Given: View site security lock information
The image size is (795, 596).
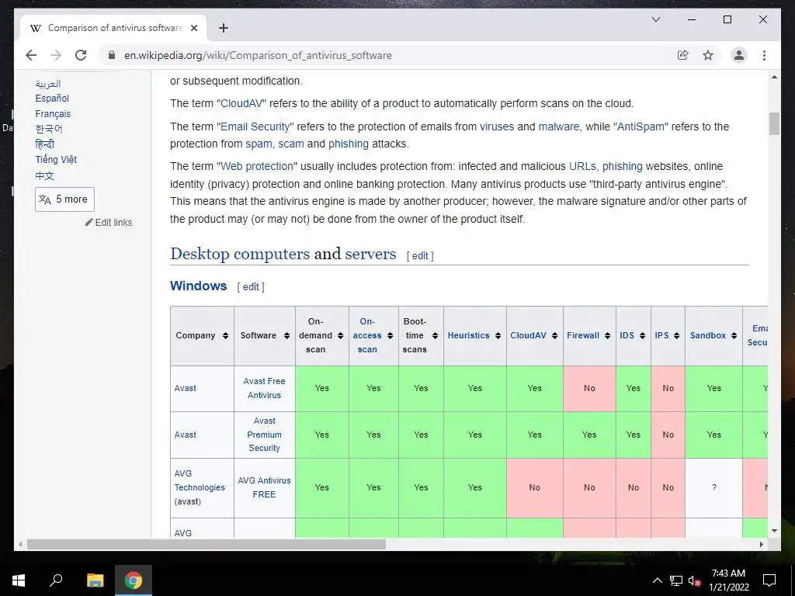Looking at the screenshot, I should 112,55.
